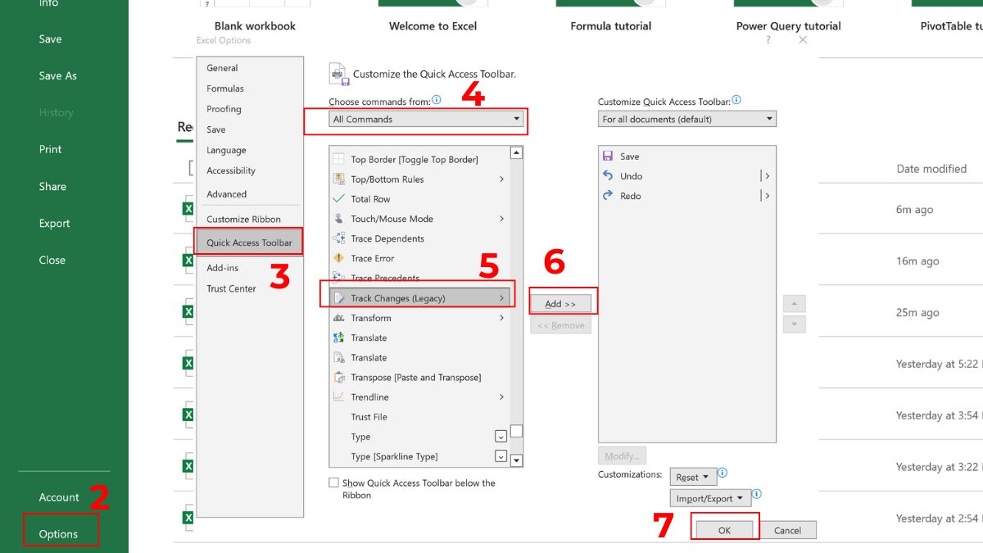Open the Customize Quick Access Toolbar dropdown
983x553 pixels.
[x=768, y=118]
